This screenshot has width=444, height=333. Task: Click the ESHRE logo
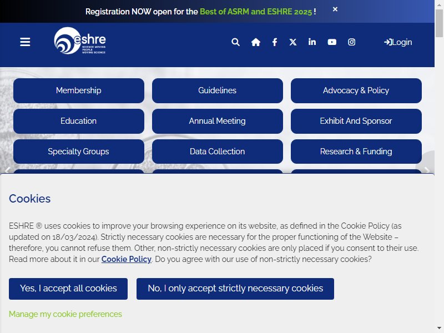click(80, 41)
